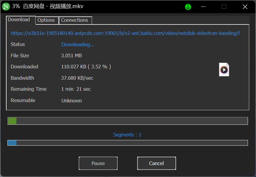Click the green download arrow icon in title bar

point(188,7)
